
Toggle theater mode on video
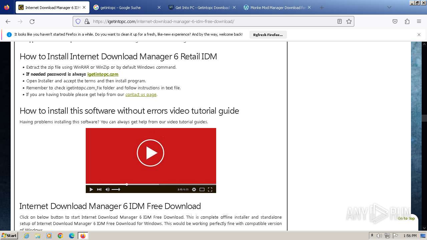(202, 189)
